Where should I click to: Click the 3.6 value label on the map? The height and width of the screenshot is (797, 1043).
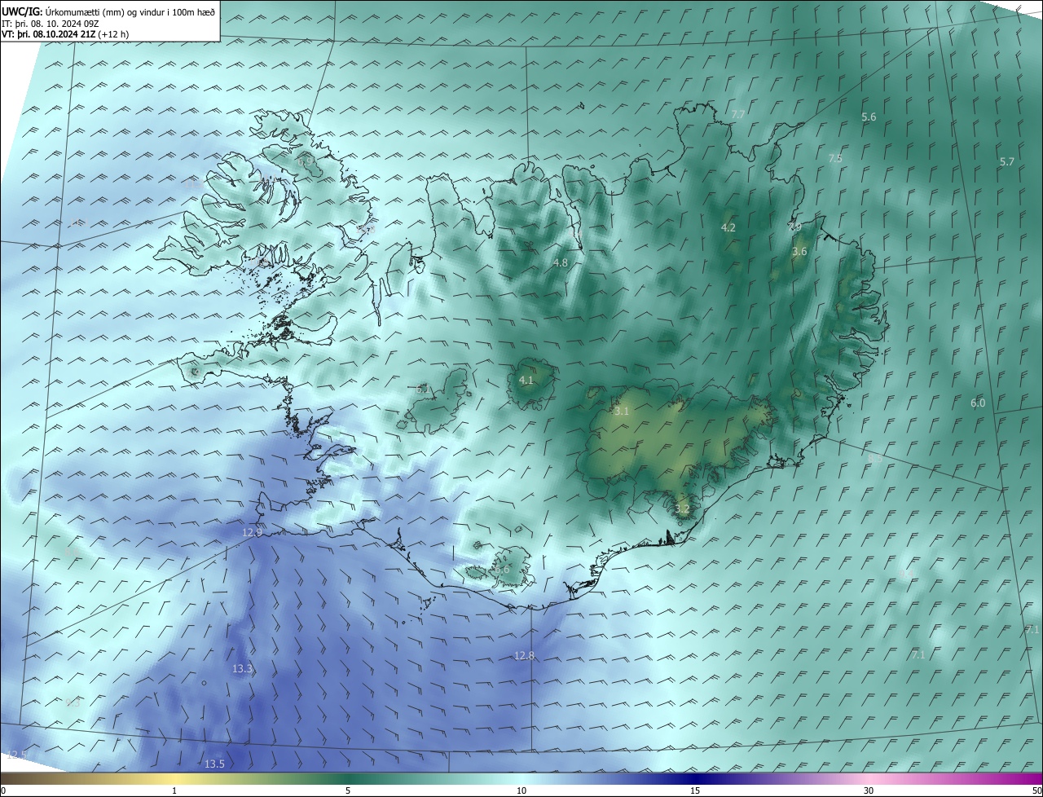[799, 252]
